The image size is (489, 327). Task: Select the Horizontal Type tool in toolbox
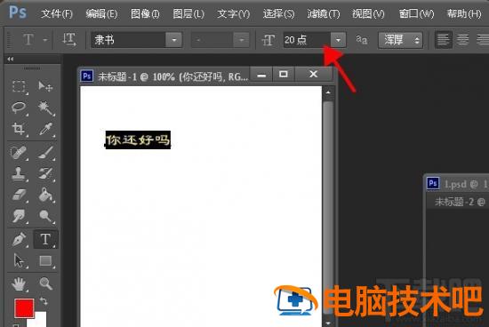coord(45,239)
